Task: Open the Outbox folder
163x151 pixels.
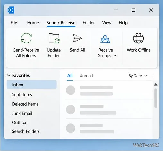Action: 19,122
